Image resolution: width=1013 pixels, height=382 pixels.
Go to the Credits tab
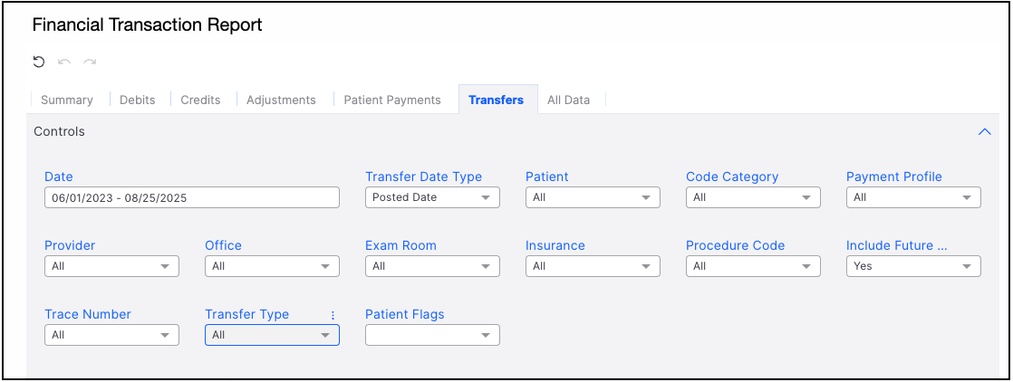click(200, 100)
